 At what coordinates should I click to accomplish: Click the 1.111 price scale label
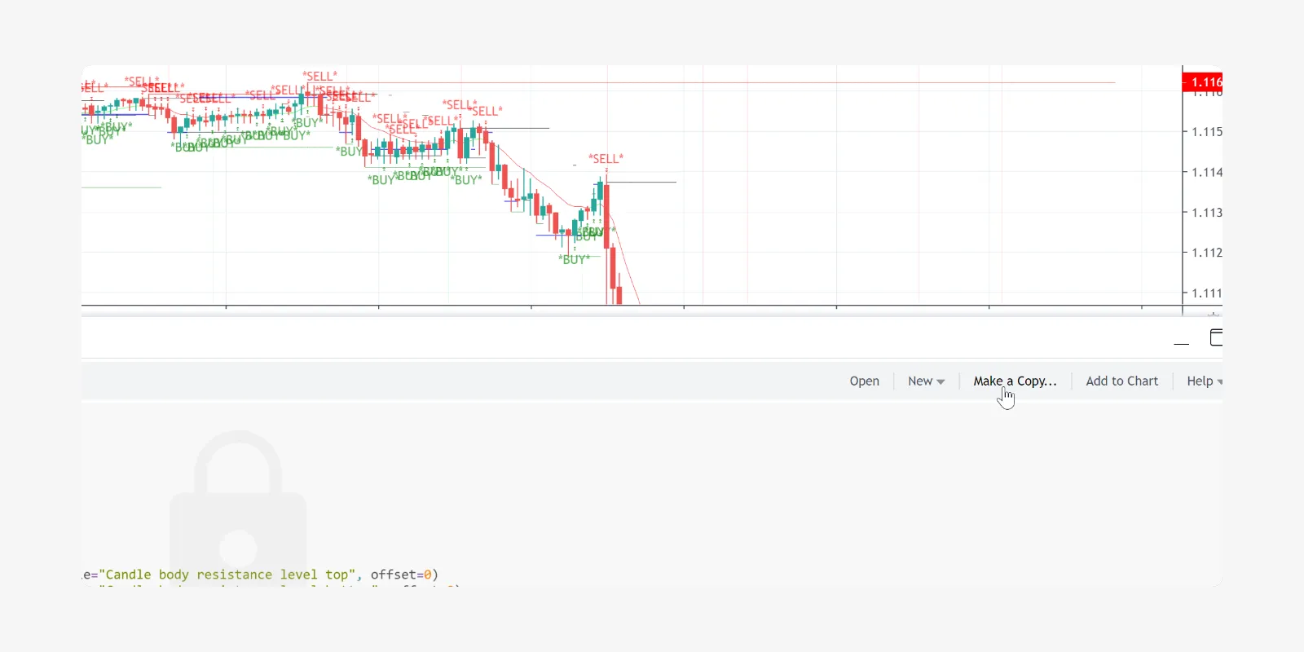[1206, 293]
